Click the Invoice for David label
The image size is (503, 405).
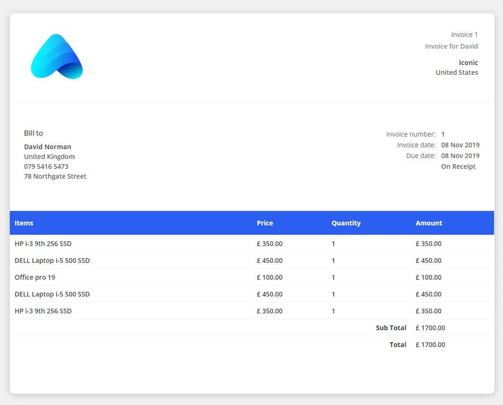tap(451, 46)
